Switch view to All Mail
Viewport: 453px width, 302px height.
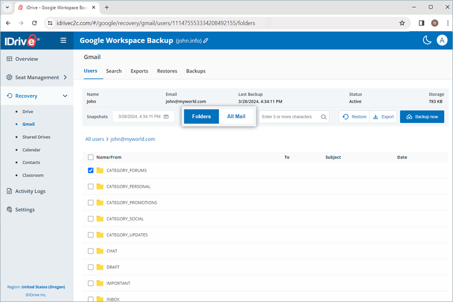coord(236,116)
